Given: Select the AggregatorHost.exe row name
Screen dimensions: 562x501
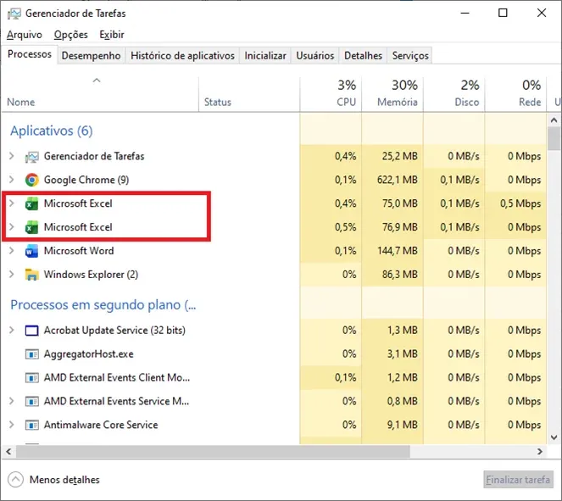Looking at the screenshot, I should click(x=88, y=354).
